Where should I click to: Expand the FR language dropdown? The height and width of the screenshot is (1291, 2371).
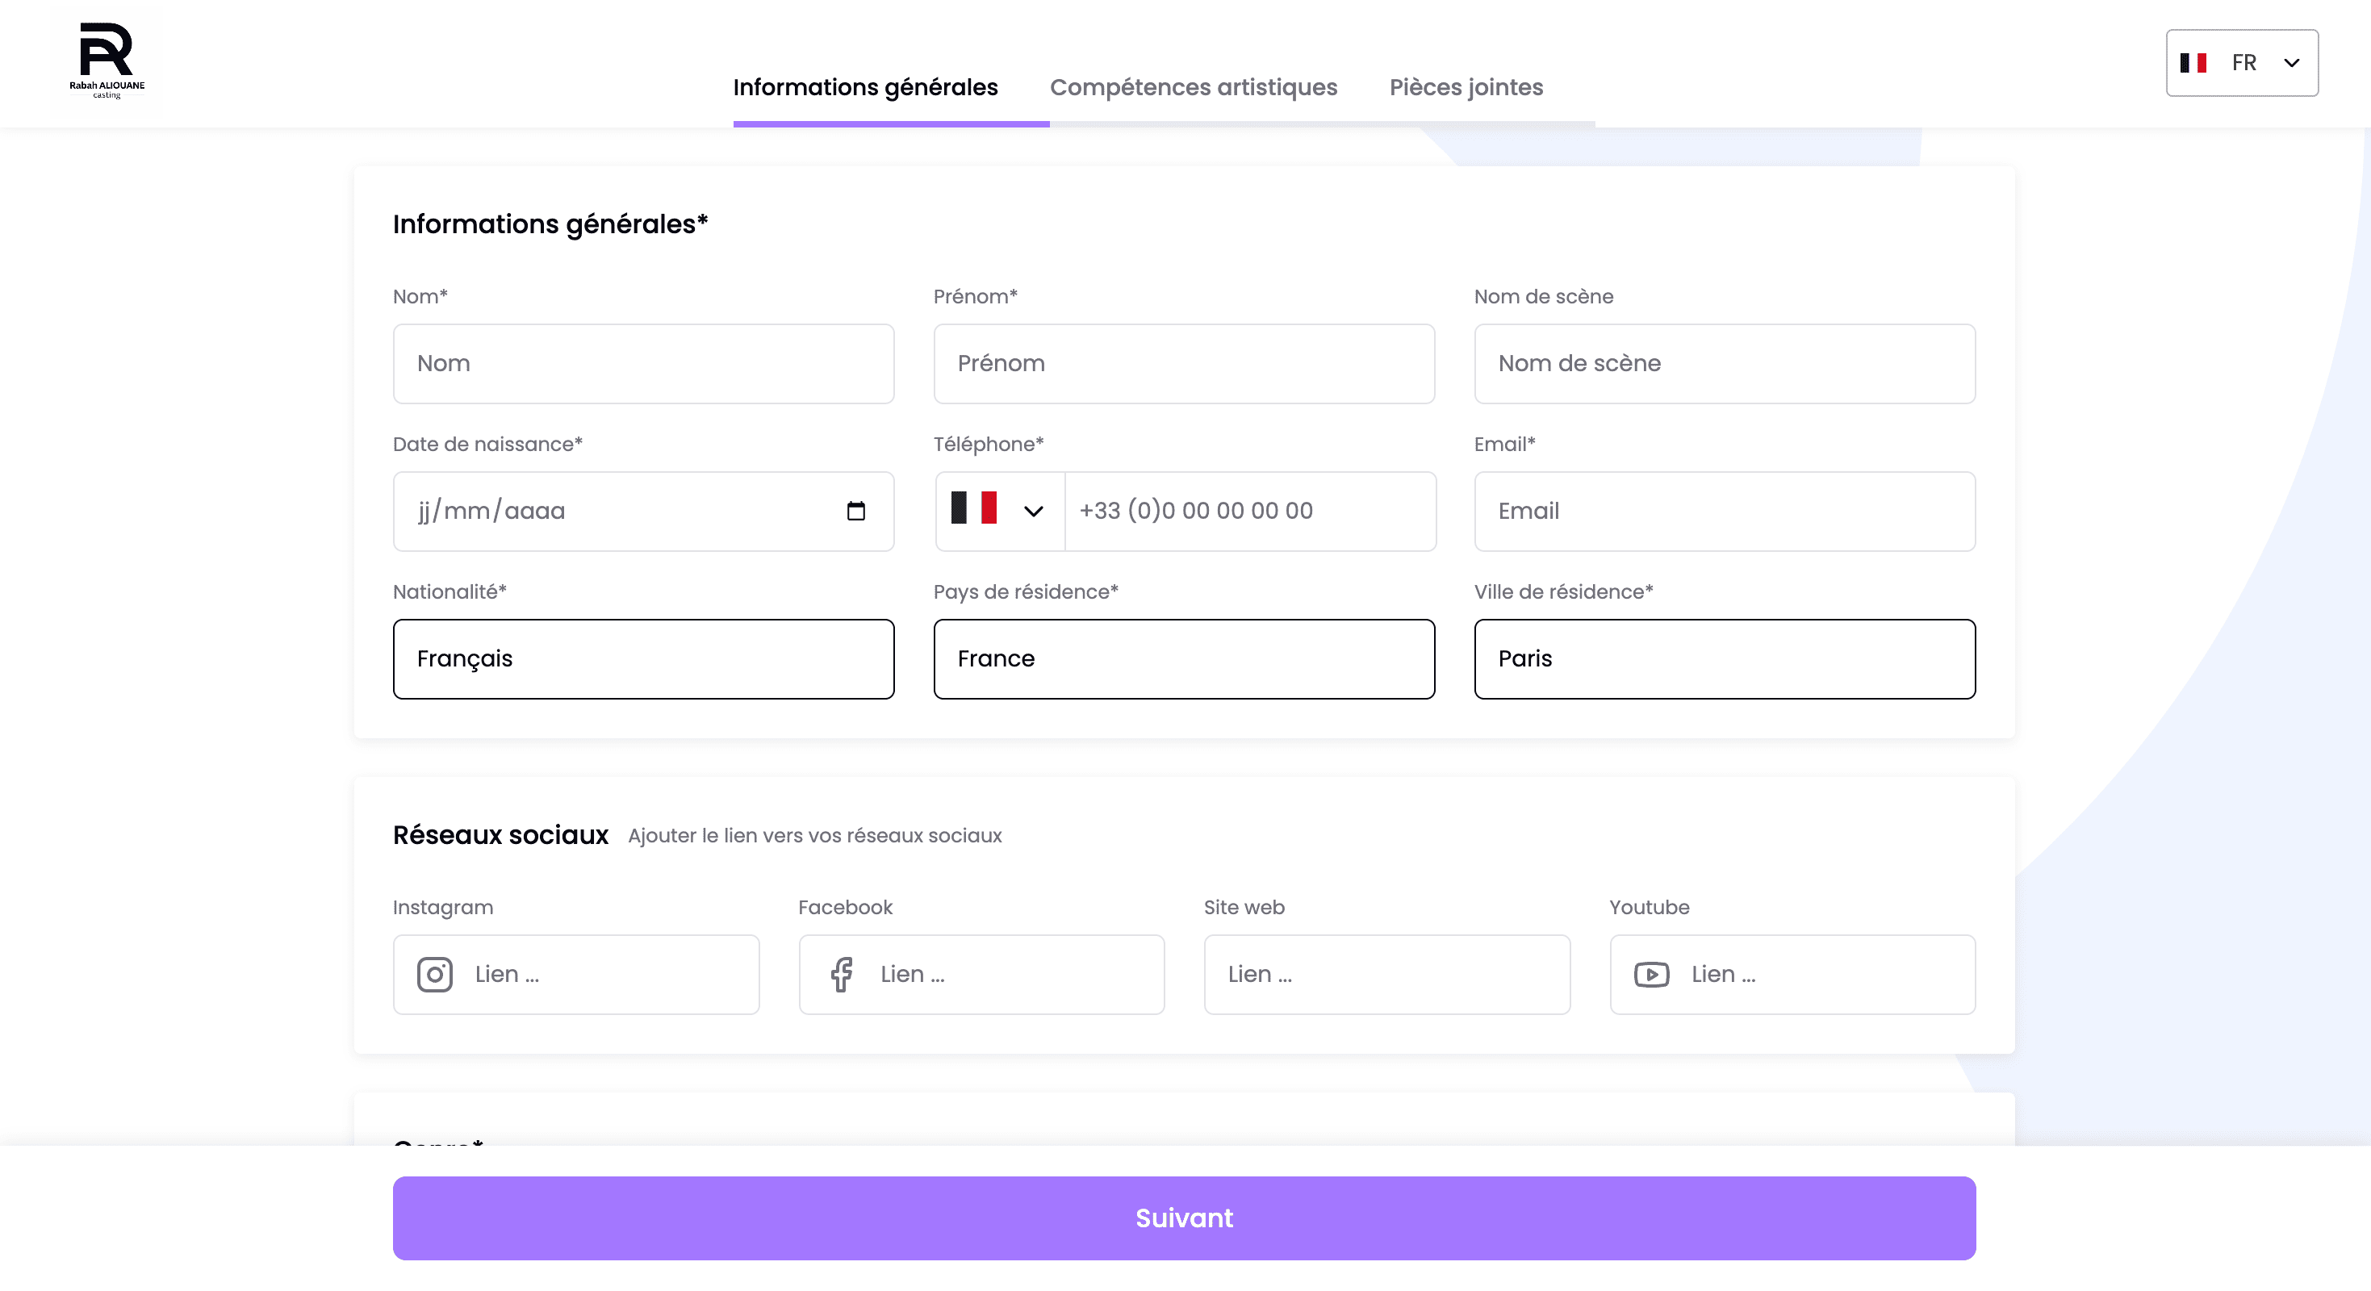tap(2291, 63)
